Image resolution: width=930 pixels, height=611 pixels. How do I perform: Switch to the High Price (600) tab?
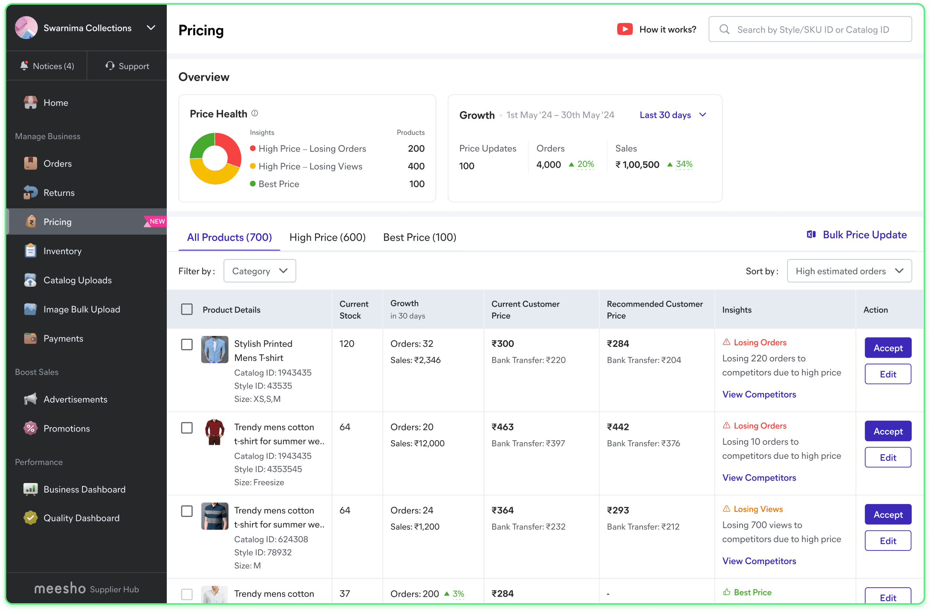(x=327, y=237)
